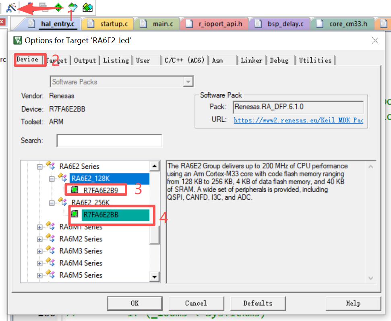Select the RA6E2_128K tree row
Image resolution: width=391 pixels, height=321 pixels.
point(109,178)
